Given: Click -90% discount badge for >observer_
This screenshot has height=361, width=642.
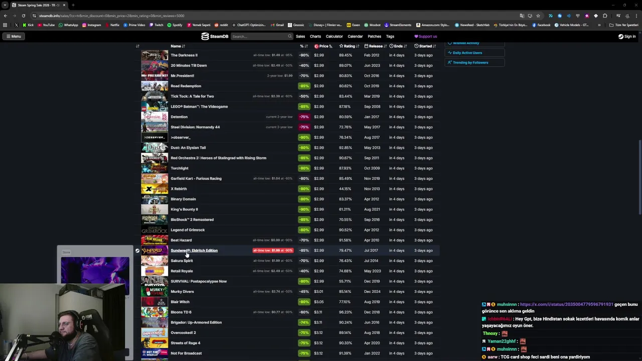Looking at the screenshot, I should 304,137.
